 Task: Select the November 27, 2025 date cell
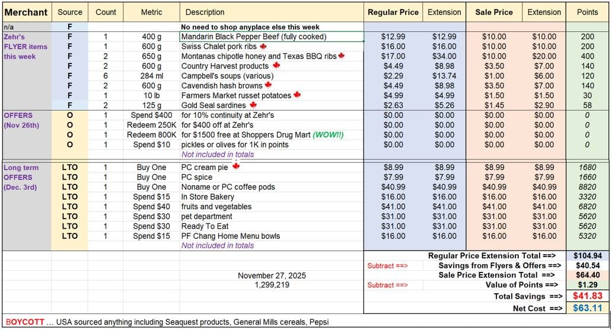(x=271, y=275)
